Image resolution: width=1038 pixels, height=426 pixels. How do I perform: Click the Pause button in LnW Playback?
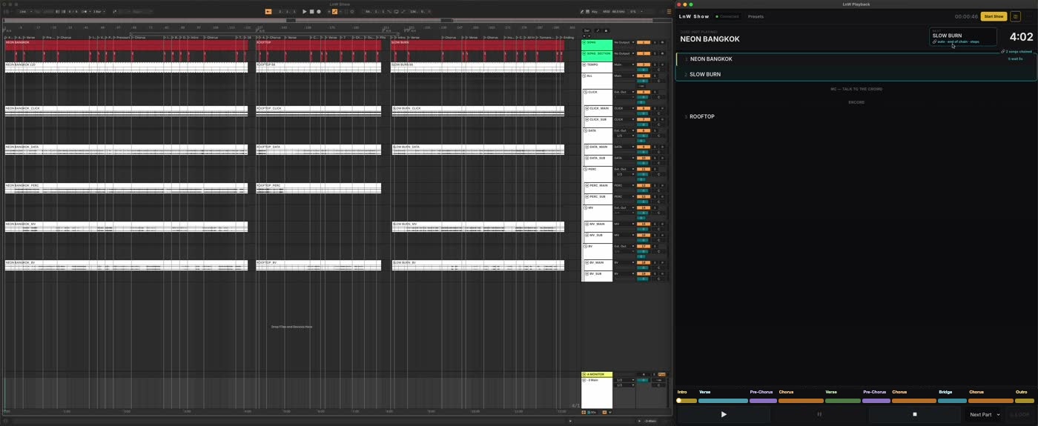click(819, 415)
